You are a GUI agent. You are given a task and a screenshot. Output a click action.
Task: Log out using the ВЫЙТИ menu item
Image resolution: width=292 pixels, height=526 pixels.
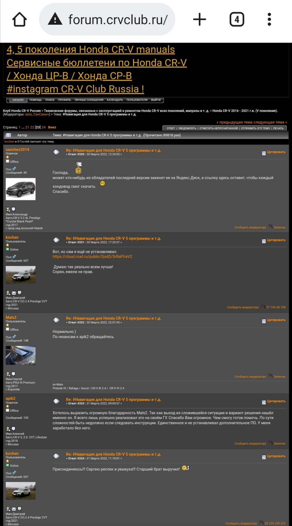click(156, 100)
